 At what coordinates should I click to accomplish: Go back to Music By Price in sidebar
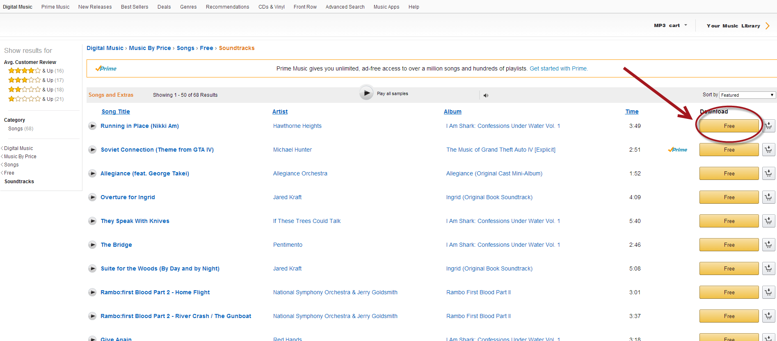(20, 157)
